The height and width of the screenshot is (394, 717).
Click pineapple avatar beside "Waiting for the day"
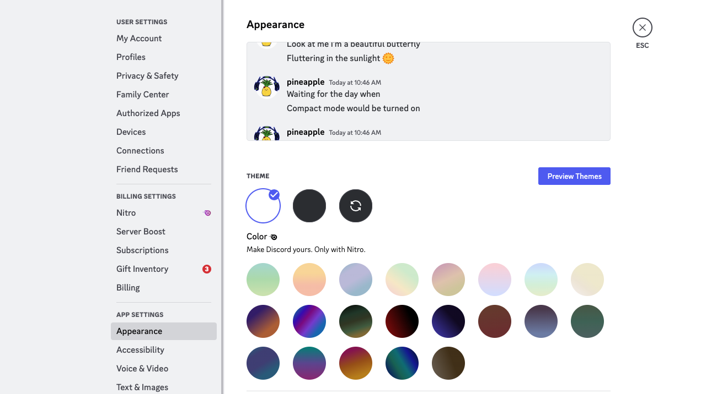click(266, 86)
